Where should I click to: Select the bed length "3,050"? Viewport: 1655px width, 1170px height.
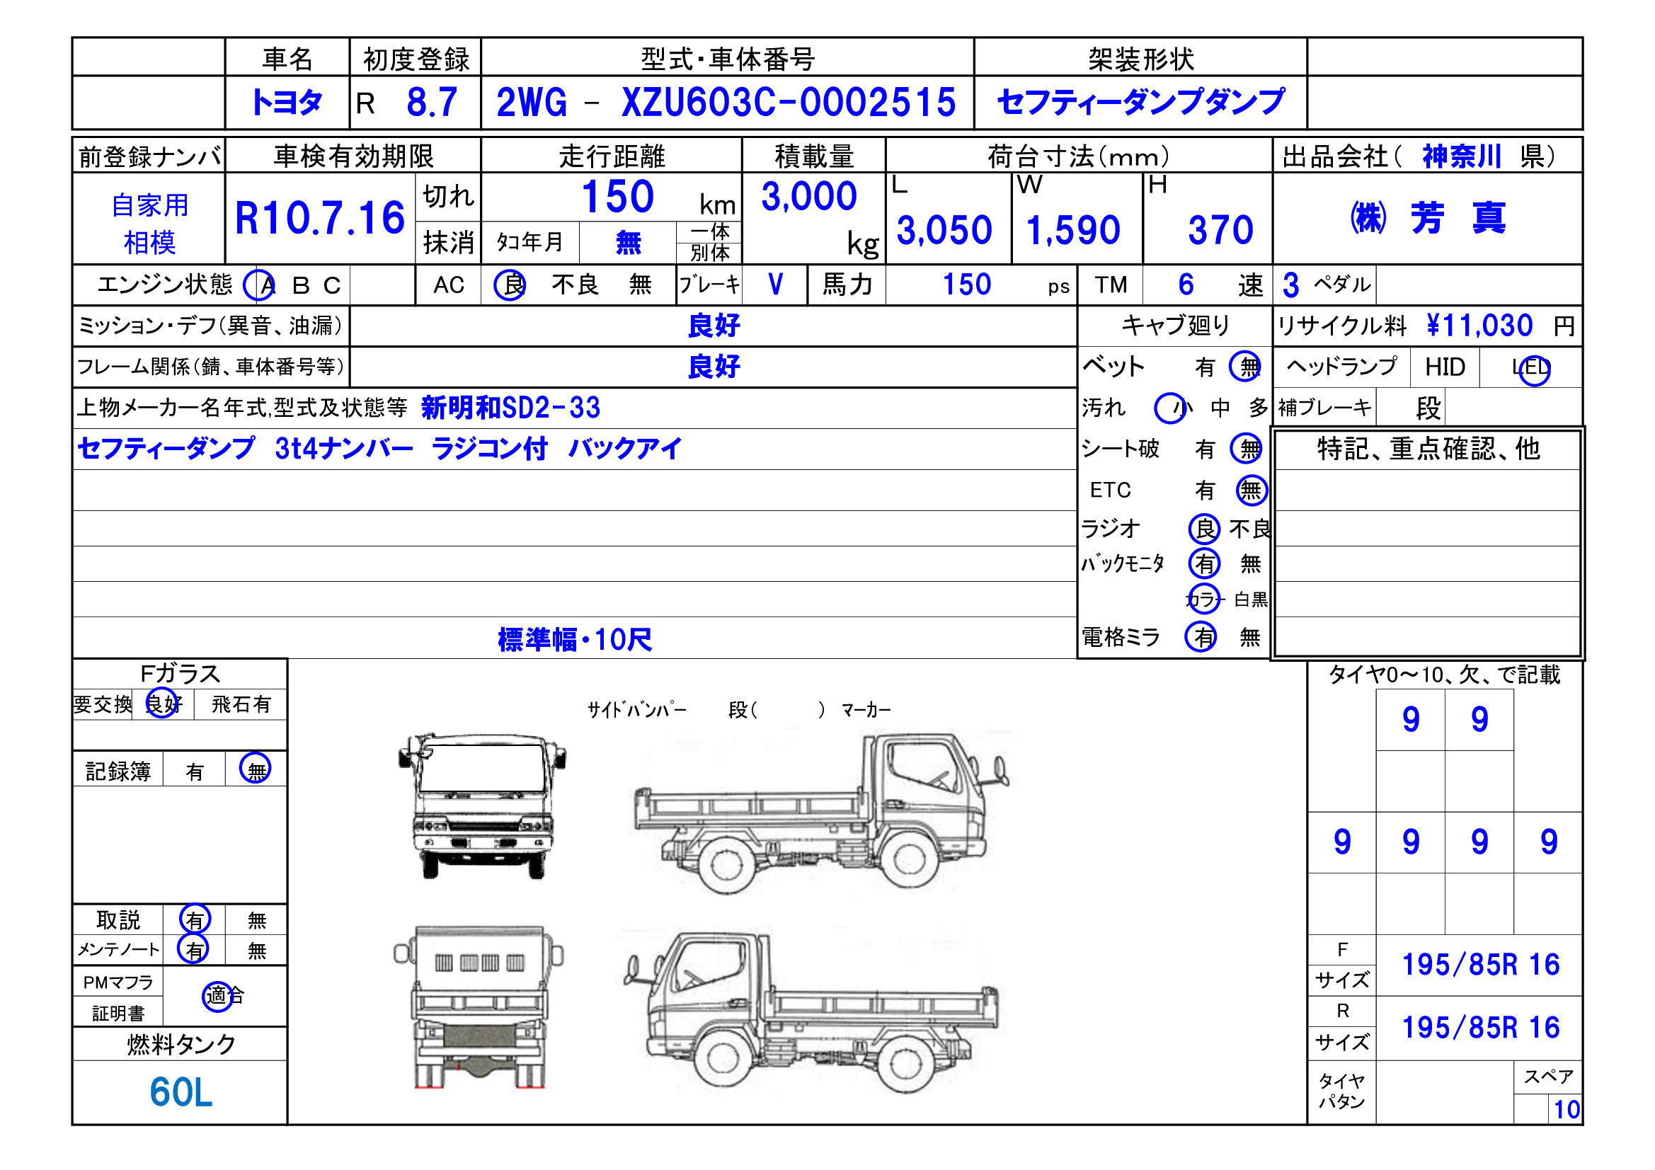(944, 231)
